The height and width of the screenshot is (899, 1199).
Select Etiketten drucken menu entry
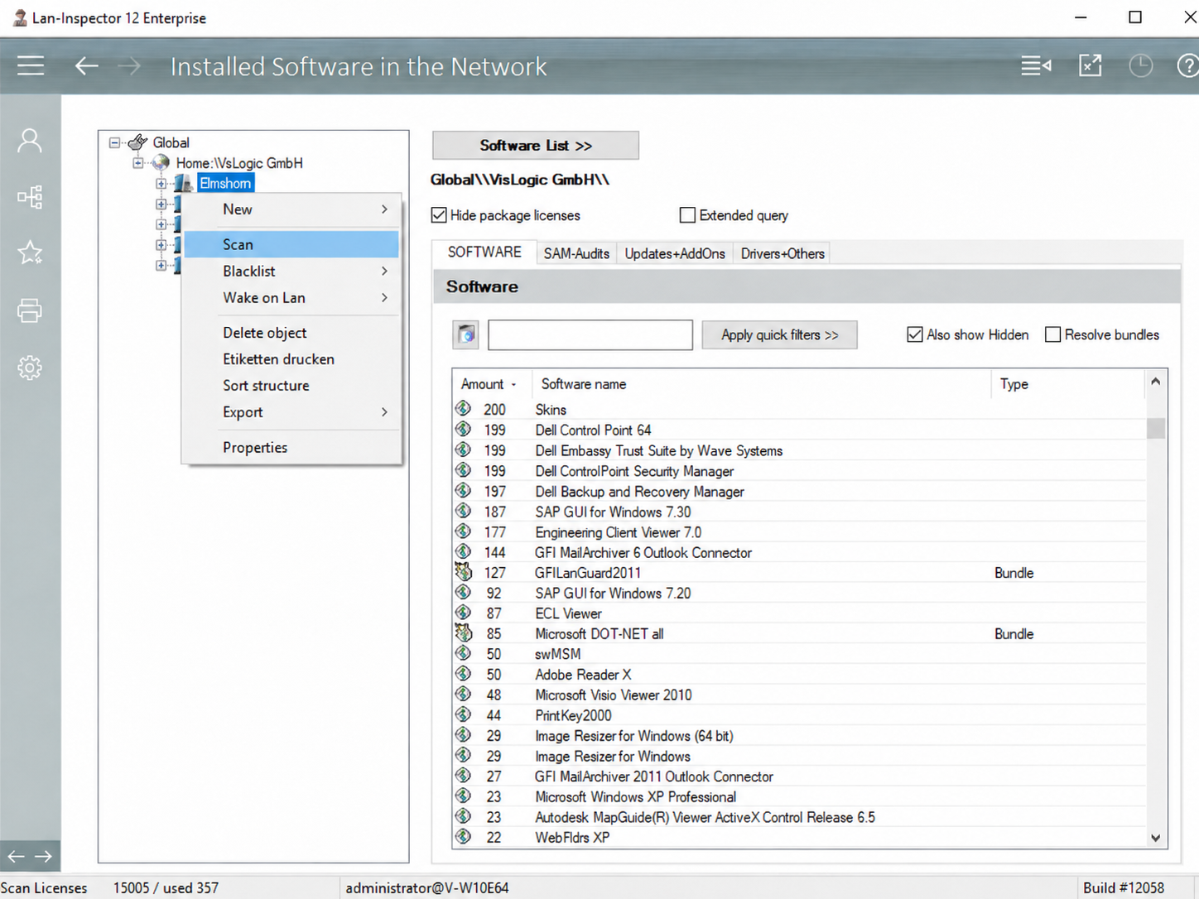pyautogui.click(x=291, y=358)
